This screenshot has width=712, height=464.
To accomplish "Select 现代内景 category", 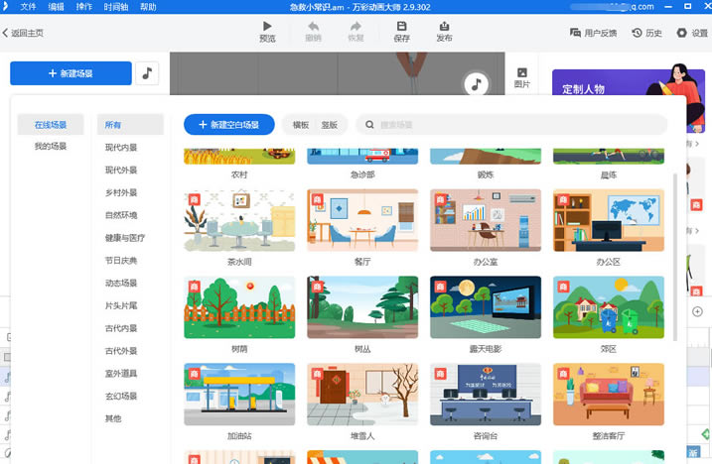I will point(121,148).
